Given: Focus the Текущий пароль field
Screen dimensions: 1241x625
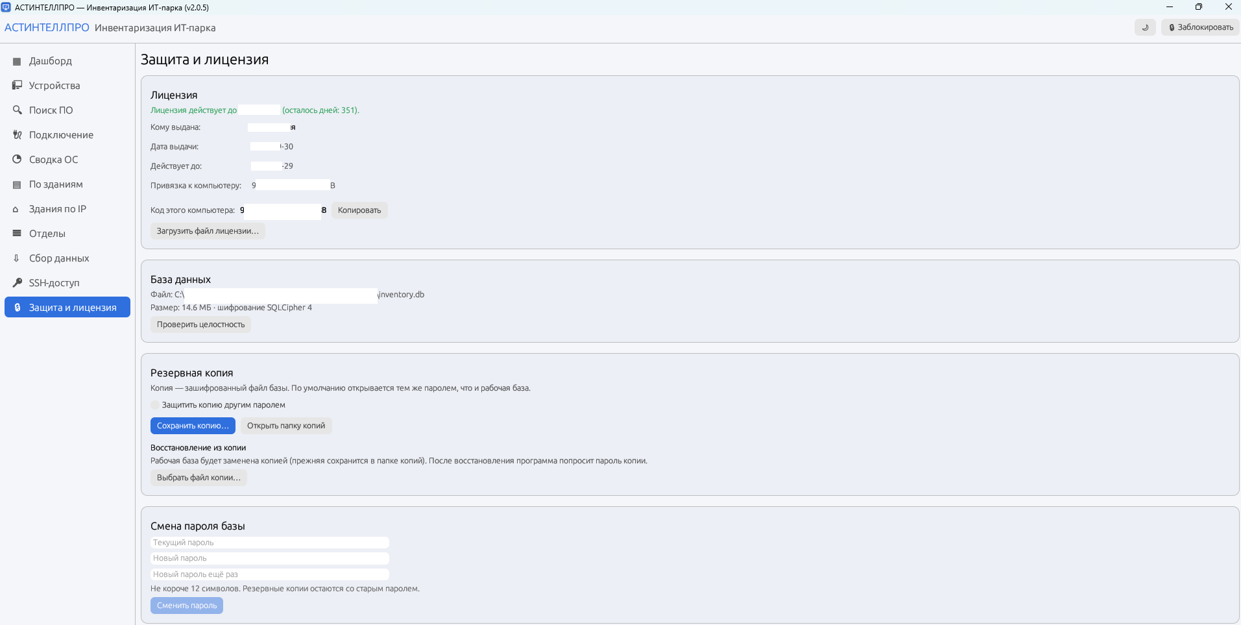Looking at the screenshot, I should (270, 543).
